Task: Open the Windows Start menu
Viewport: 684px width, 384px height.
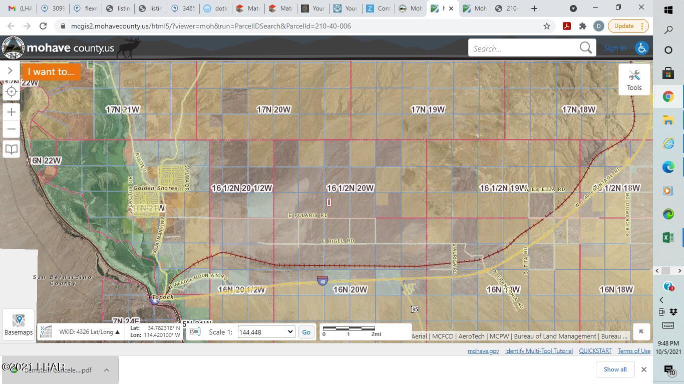Action: (x=668, y=9)
